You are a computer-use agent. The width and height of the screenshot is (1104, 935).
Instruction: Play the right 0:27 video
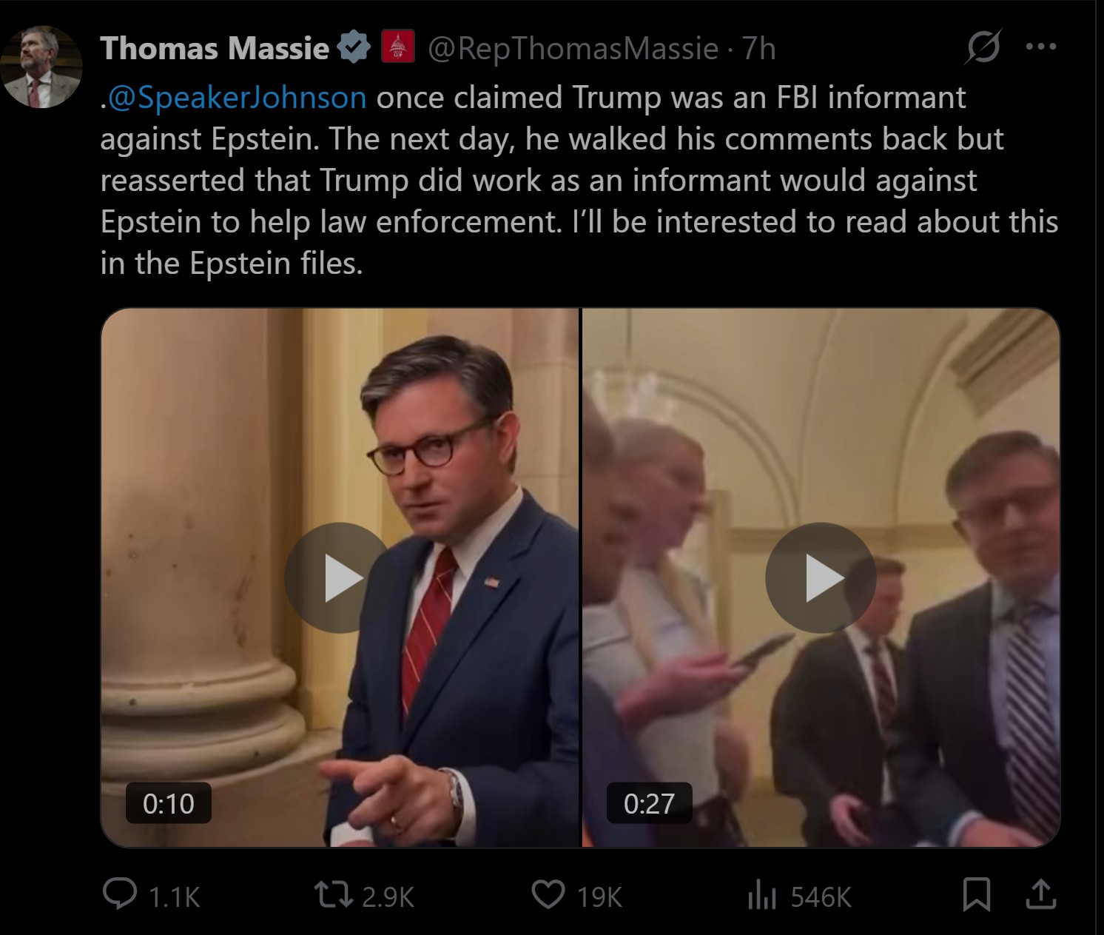[x=821, y=578]
